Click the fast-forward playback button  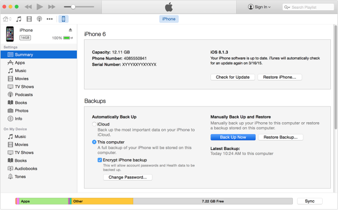pyautogui.click(x=52, y=7)
